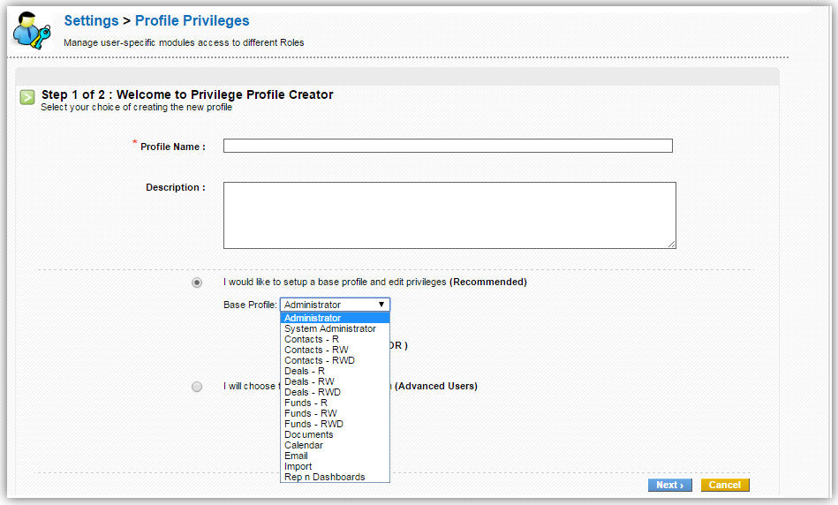The width and height of the screenshot is (838, 505).
Task: Select Email base profile option
Action: 296,456
